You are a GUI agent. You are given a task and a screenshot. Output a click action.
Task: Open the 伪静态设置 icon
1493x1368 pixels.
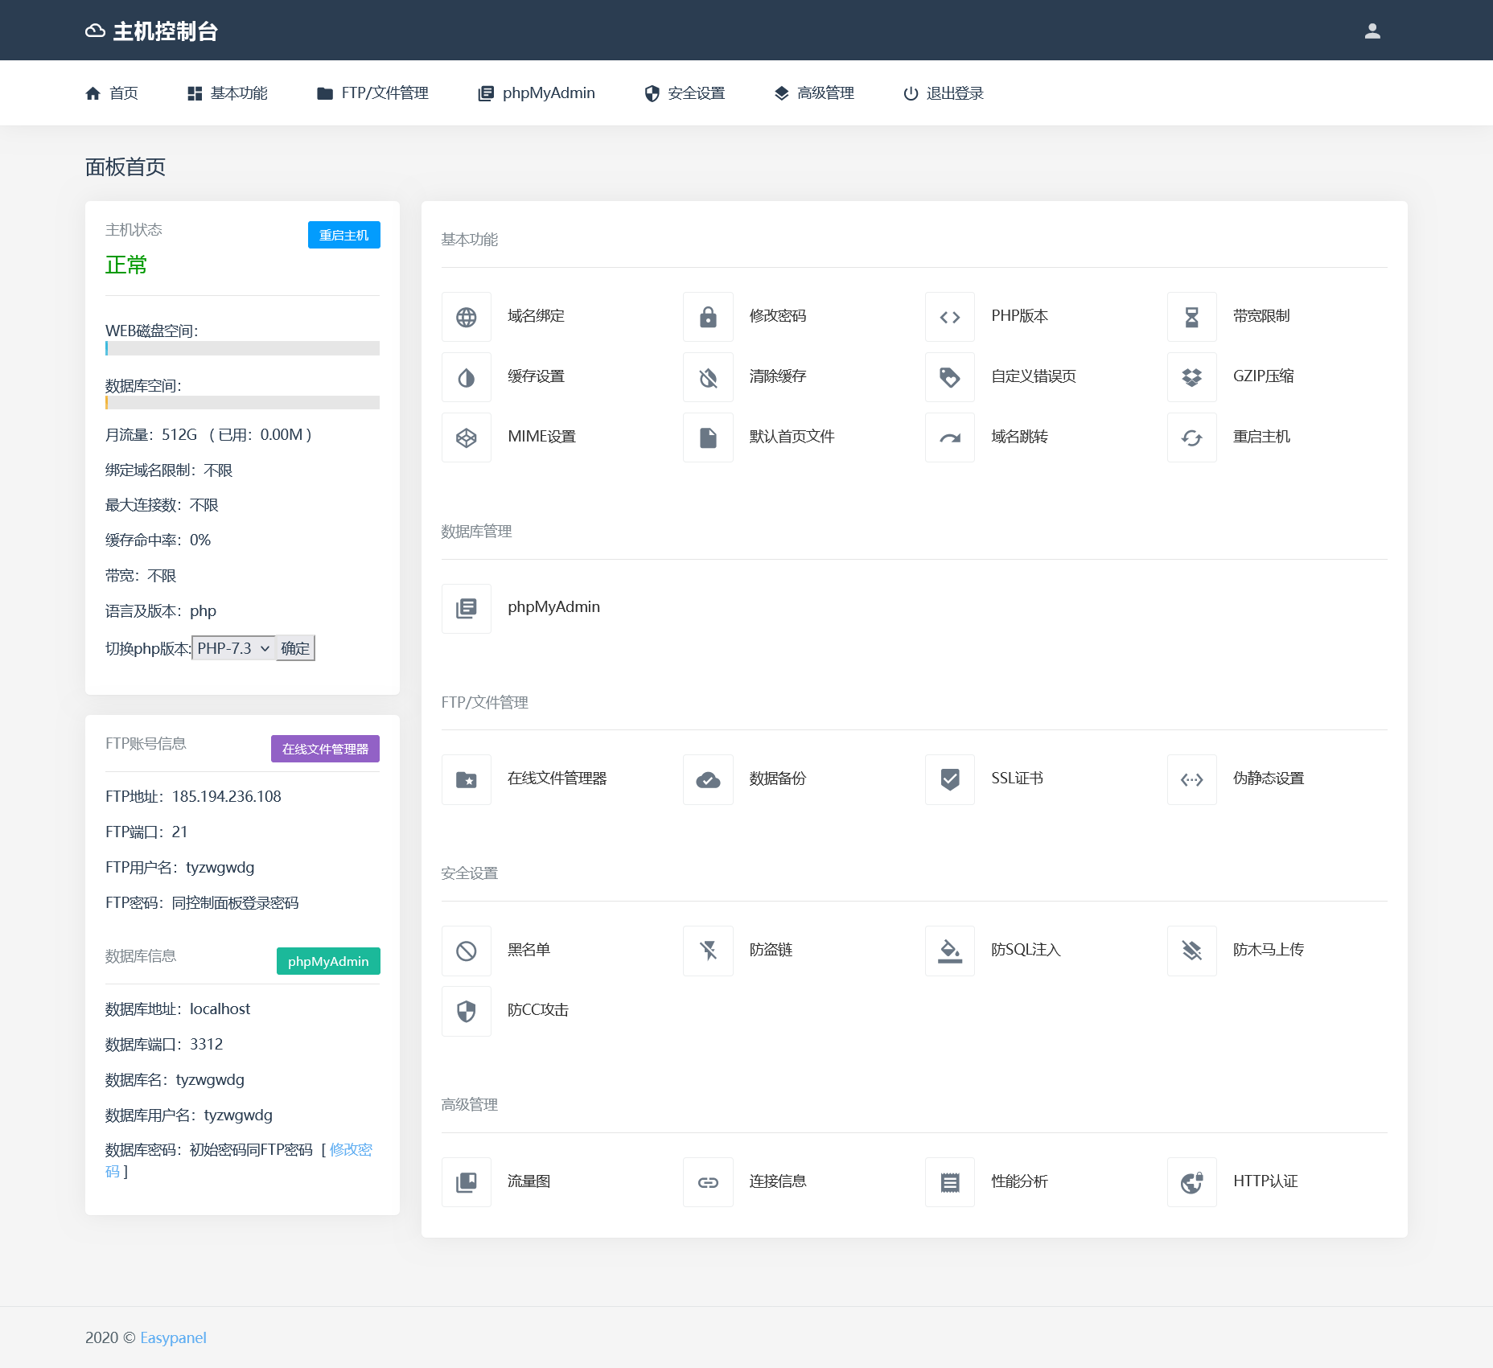(1192, 779)
